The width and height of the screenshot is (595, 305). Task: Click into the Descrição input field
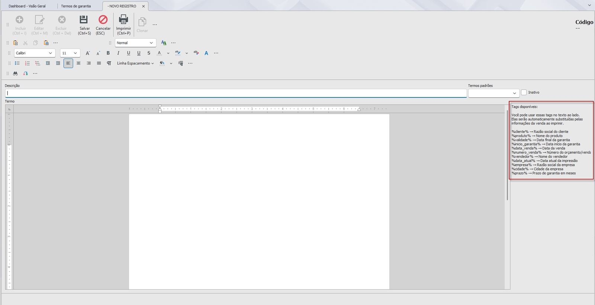tap(236, 93)
